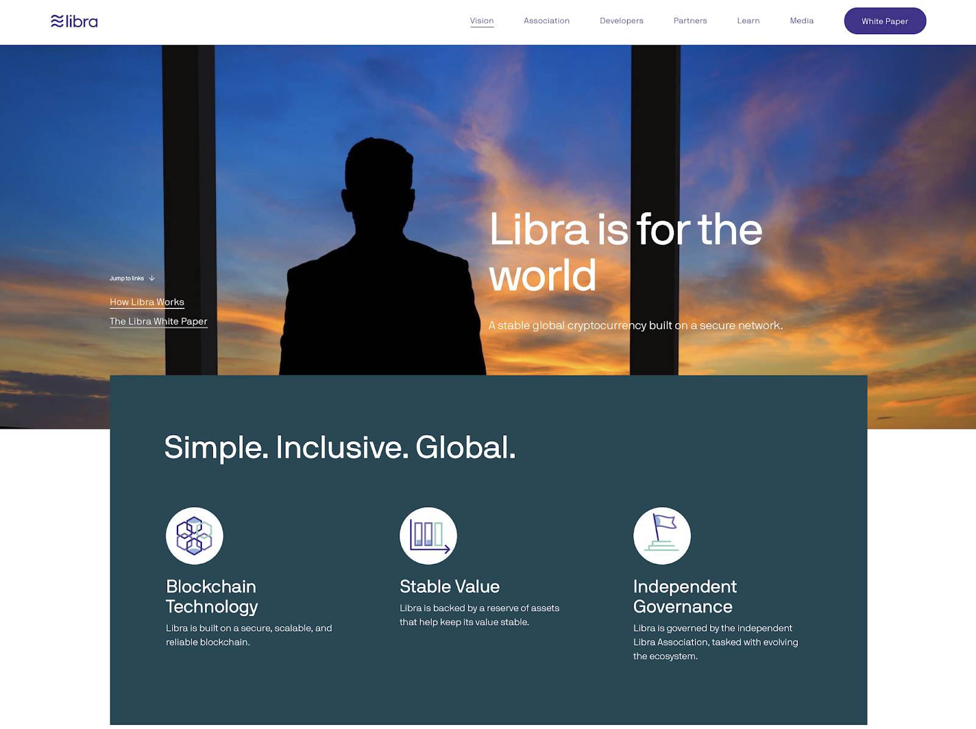Screen dimensions: 976x729
Task: Click the Jump to links label
Action: (127, 278)
